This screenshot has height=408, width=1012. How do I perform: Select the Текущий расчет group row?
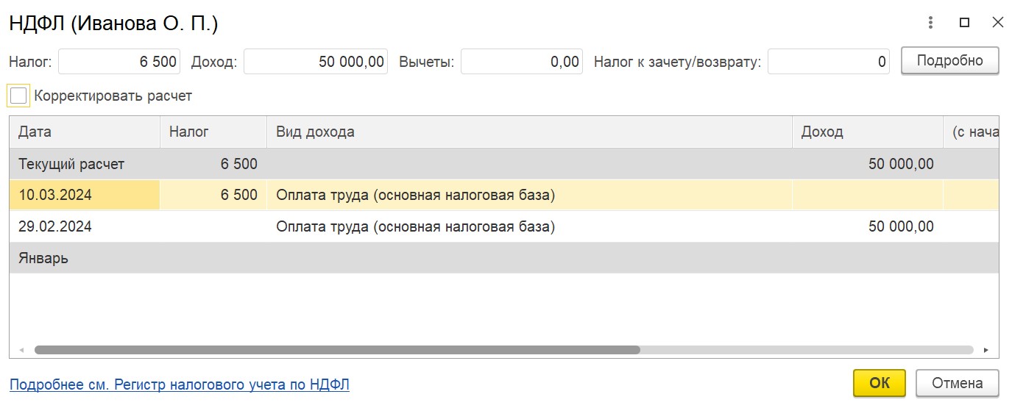point(504,164)
